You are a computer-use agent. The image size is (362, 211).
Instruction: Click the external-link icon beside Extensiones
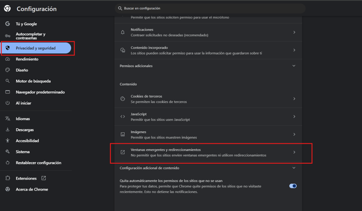[43, 178]
